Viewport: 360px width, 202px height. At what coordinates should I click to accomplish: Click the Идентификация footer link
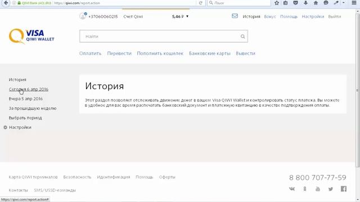(114, 177)
